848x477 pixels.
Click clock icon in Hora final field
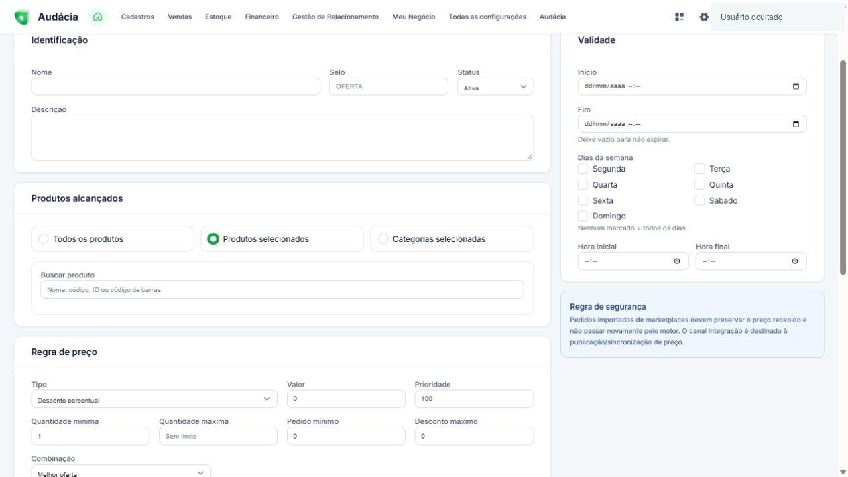[795, 261]
